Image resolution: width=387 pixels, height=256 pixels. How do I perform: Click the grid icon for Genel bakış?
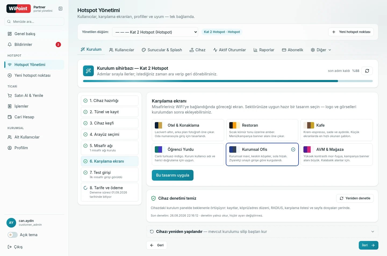tap(10, 34)
